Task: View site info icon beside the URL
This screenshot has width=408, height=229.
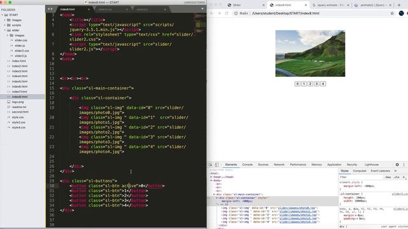Action: point(236,13)
